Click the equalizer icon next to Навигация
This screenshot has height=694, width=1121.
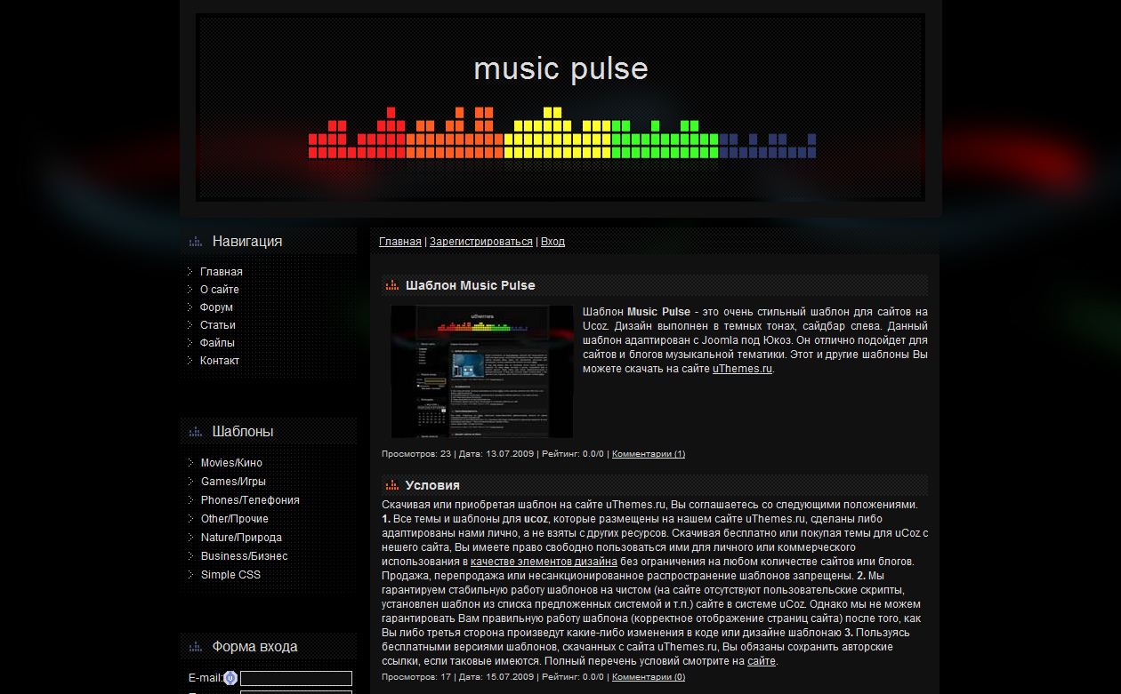click(x=195, y=242)
